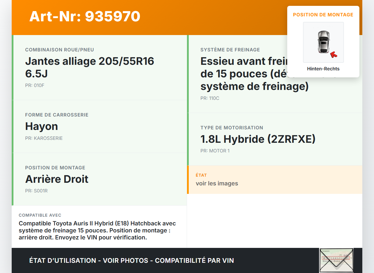Open the crossed envelope VIN document icon
The width and height of the screenshot is (374, 273).
[336, 260]
